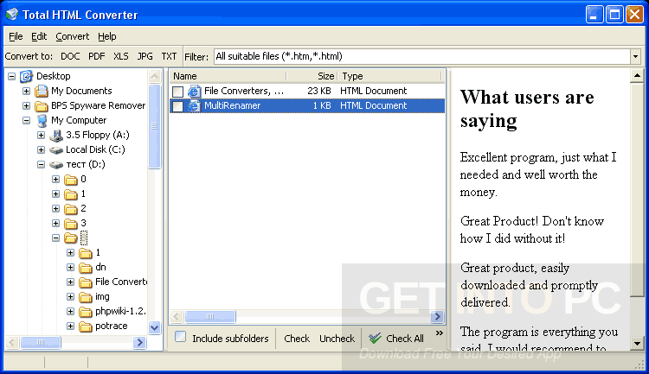Select the 'File Converters, ...' file name

coord(244,91)
